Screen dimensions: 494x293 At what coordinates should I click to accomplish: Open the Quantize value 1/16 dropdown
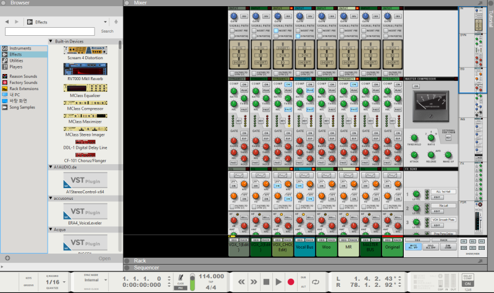(x=64, y=282)
